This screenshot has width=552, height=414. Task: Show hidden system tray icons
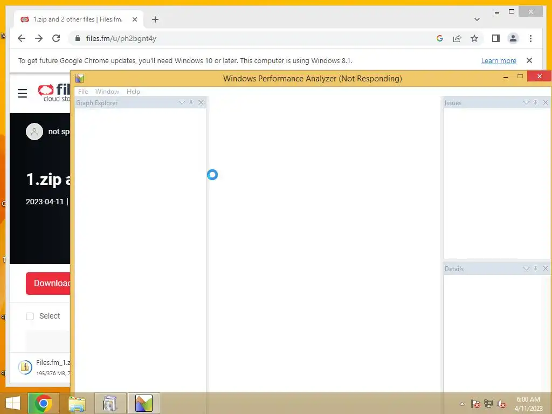tap(462, 404)
